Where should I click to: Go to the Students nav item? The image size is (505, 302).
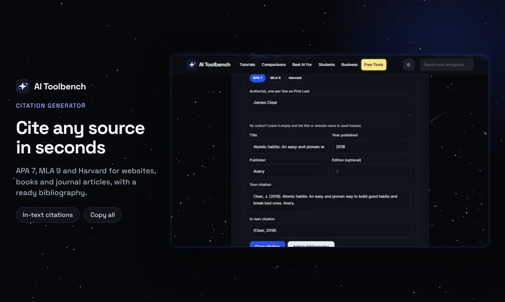point(326,64)
